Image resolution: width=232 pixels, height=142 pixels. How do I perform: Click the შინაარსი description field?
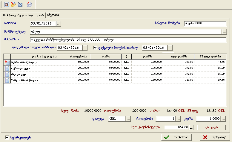tap(128, 40)
